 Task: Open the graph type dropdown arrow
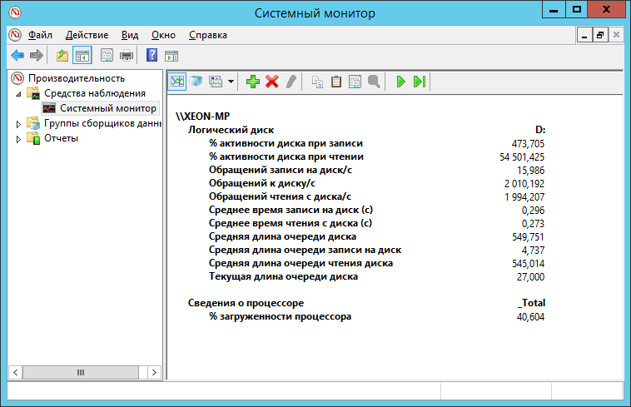tap(230, 82)
